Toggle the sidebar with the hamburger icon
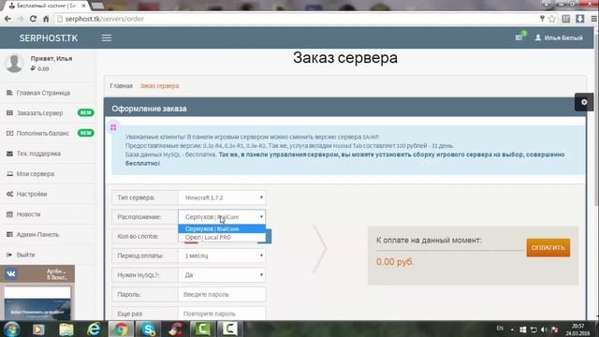The height and width of the screenshot is (337, 599). pyautogui.click(x=107, y=37)
